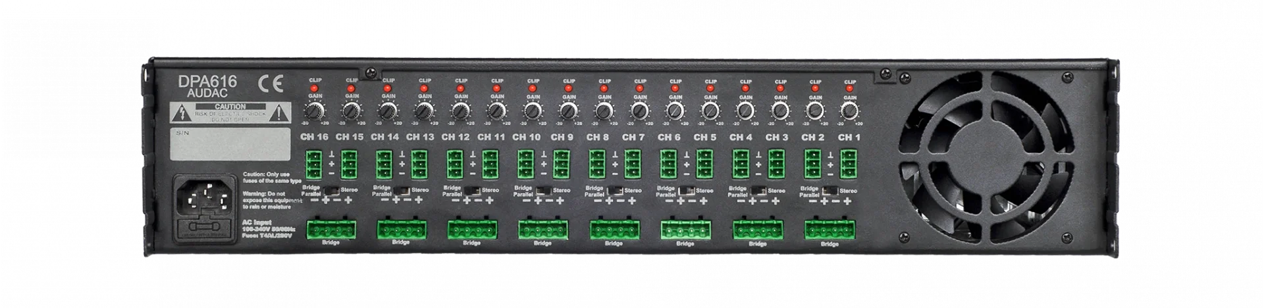Click the speaker output connector under CH 4/3

[758, 230]
